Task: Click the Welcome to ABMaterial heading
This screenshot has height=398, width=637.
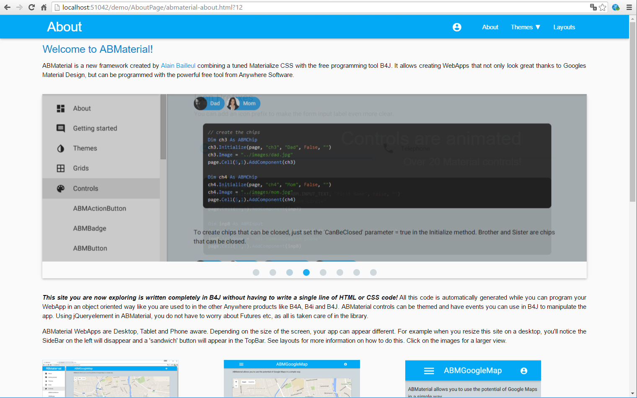Action: coord(98,49)
